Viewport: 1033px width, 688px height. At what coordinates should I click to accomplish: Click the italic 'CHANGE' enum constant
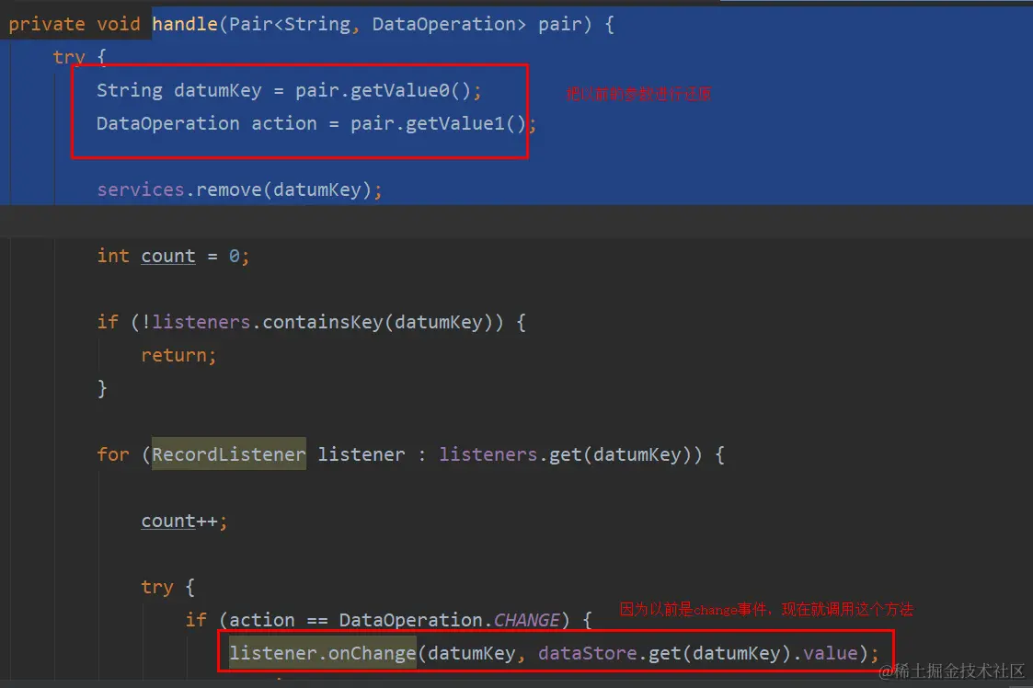click(527, 620)
